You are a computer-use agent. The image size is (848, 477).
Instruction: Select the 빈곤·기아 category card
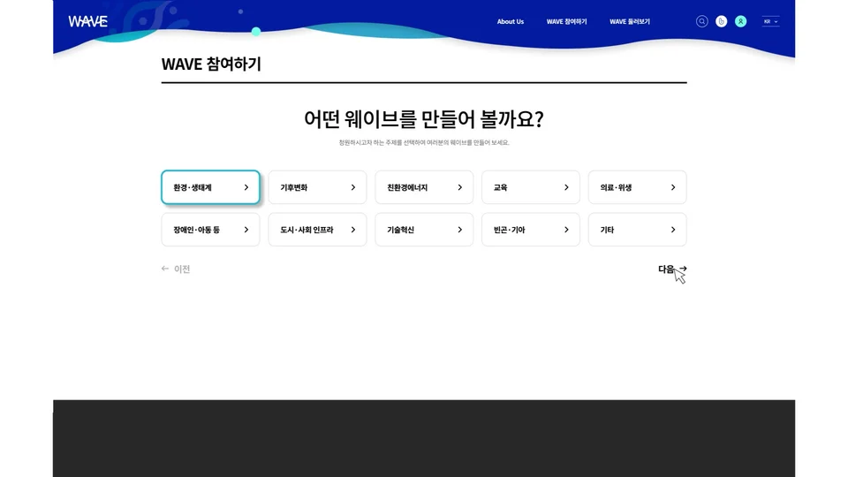[x=531, y=230]
